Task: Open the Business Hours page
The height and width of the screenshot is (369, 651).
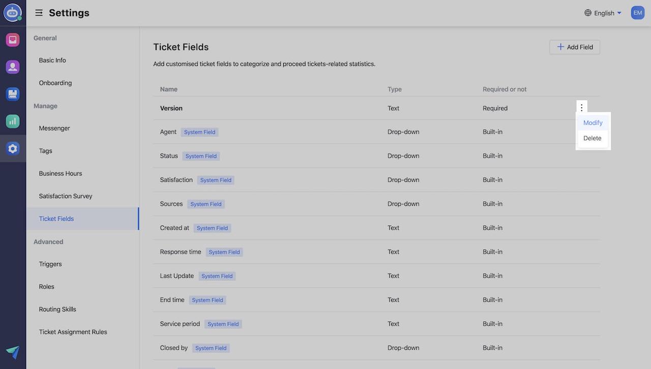Action: coord(61,173)
